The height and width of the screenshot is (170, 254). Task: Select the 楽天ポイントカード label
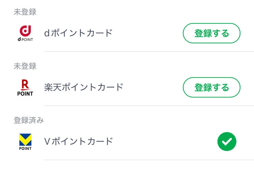coord(84,87)
